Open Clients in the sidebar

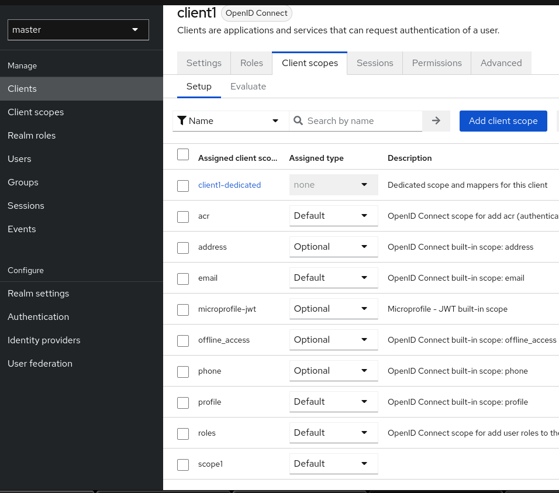pyautogui.click(x=81, y=89)
